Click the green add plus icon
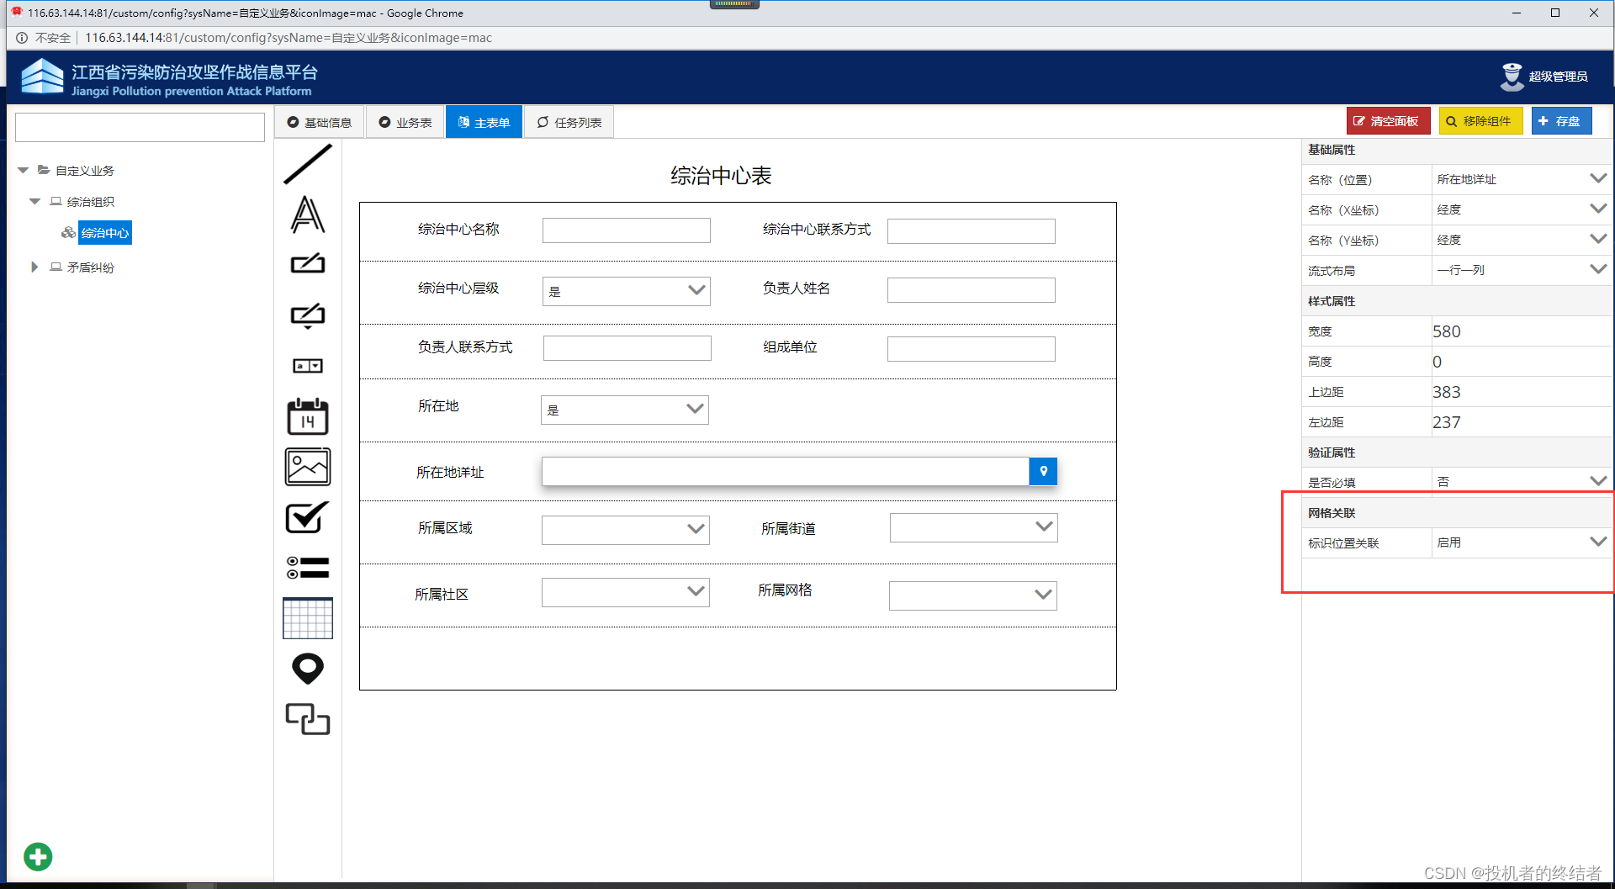Image resolution: width=1615 pixels, height=889 pixels. coord(38,857)
